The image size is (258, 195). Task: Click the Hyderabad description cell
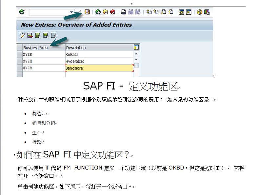click(x=99, y=61)
